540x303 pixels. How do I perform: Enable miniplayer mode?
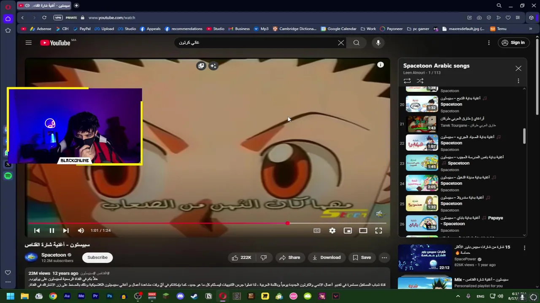(348, 230)
